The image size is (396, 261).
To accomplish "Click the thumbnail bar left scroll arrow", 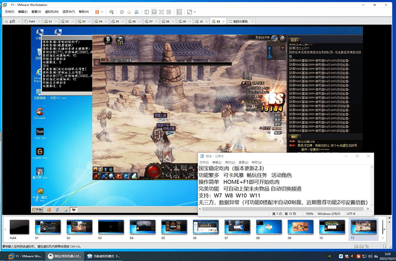I will (x=5, y=229).
